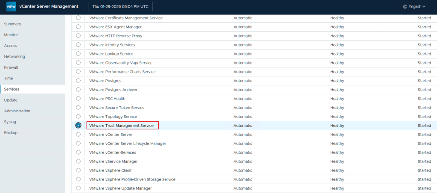This screenshot has height=193, width=437.
Task: Open the Update page in sidebar
Action: 11,100
